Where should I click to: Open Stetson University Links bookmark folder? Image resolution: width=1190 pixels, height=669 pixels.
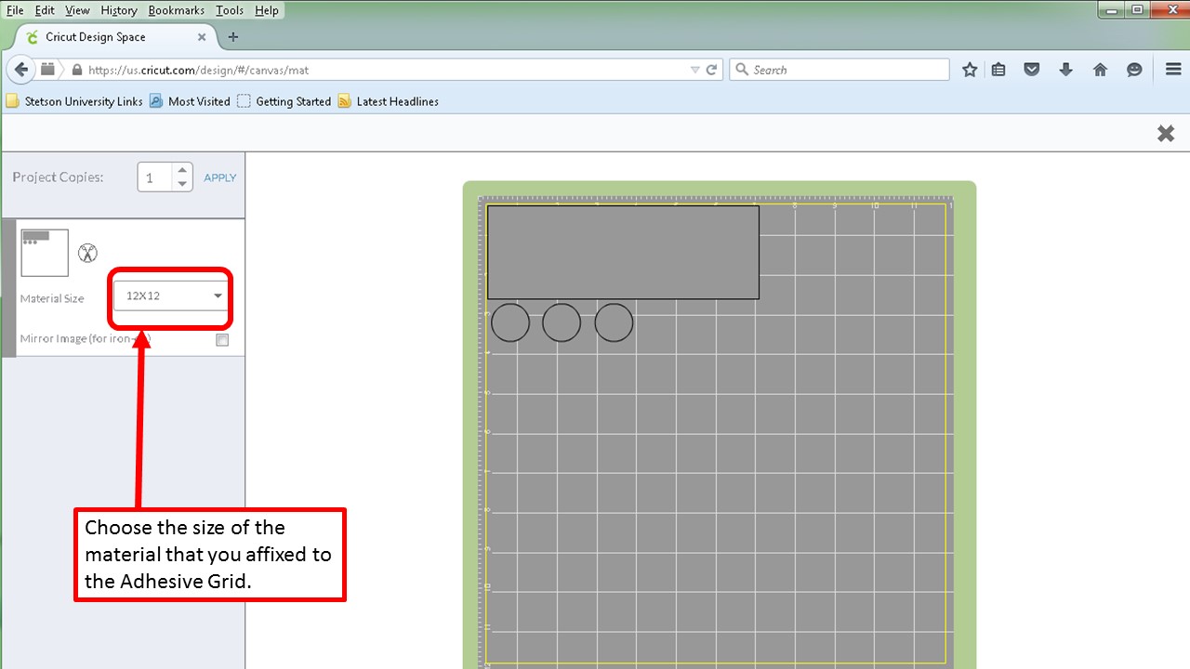point(74,101)
